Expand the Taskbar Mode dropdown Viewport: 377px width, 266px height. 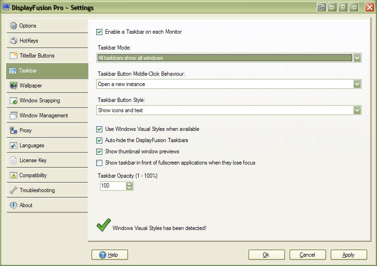point(357,58)
